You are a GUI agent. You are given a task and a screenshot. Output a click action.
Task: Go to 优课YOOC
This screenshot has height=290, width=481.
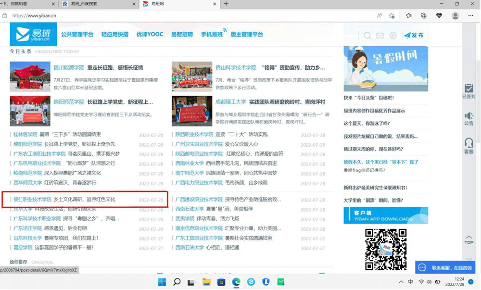(x=150, y=34)
